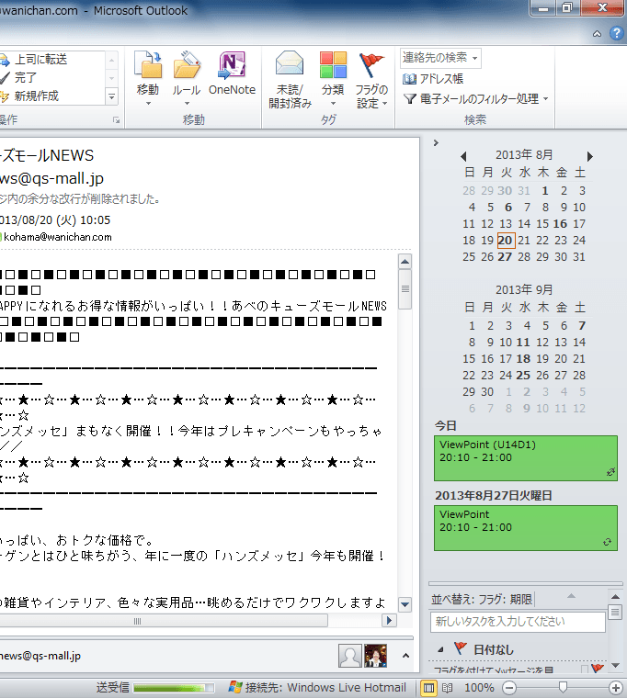The image size is (627, 698).
Task: Click the フラグの設定 flag icon
Action: point(371,65)
